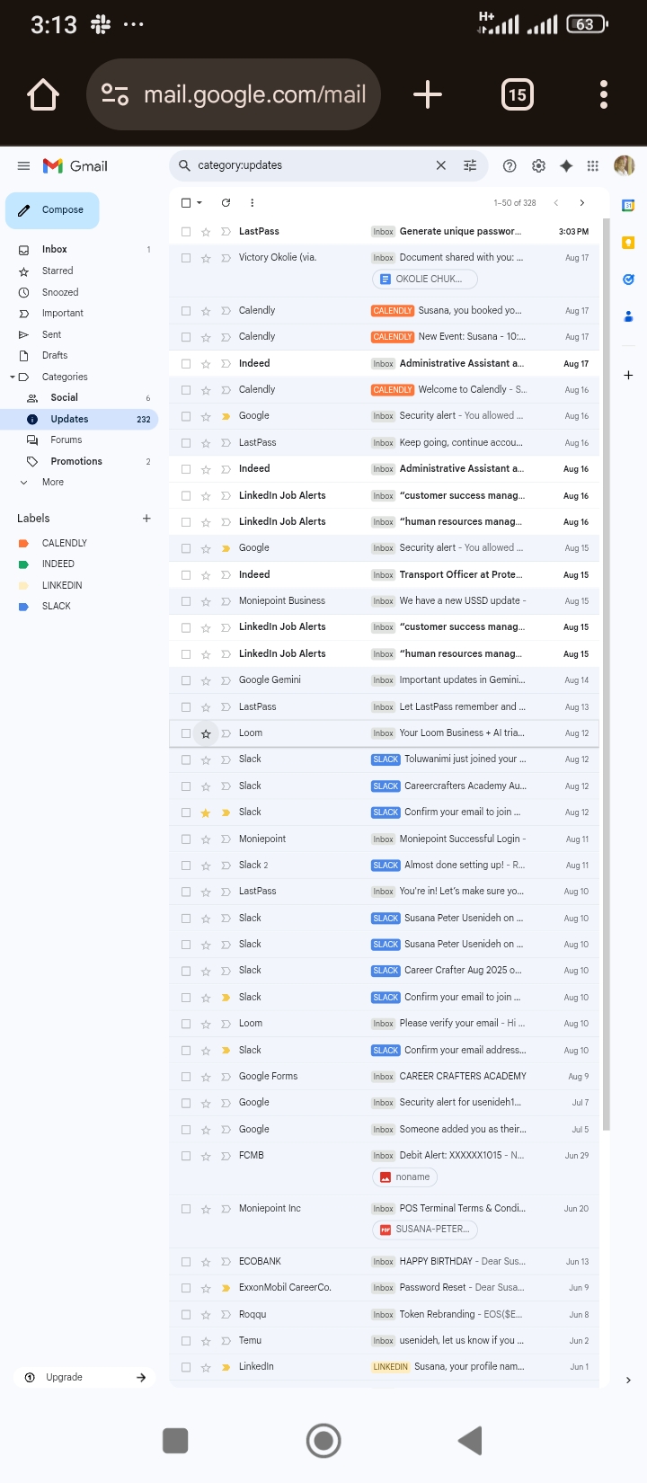This screenshot has width=647, height=1483.
Task: Toggle main menu hamburger icon
Action: (23, 165)
